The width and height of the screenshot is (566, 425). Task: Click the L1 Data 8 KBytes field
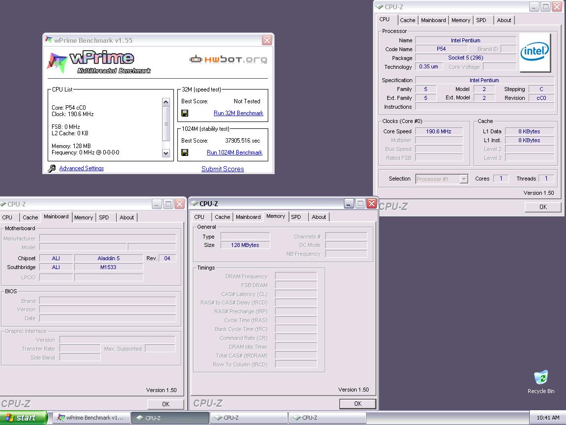(529, 131)
